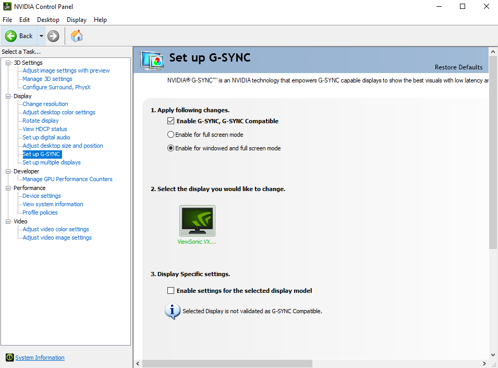Minimize the NVIDIA Control Panel window
The width and height of the screenshot is (498, 368).
click(439, 6)
